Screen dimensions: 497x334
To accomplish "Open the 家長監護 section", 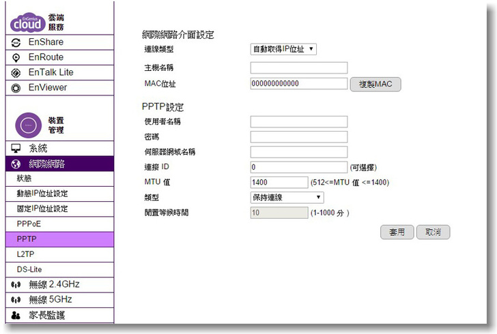I will [59, 316].
